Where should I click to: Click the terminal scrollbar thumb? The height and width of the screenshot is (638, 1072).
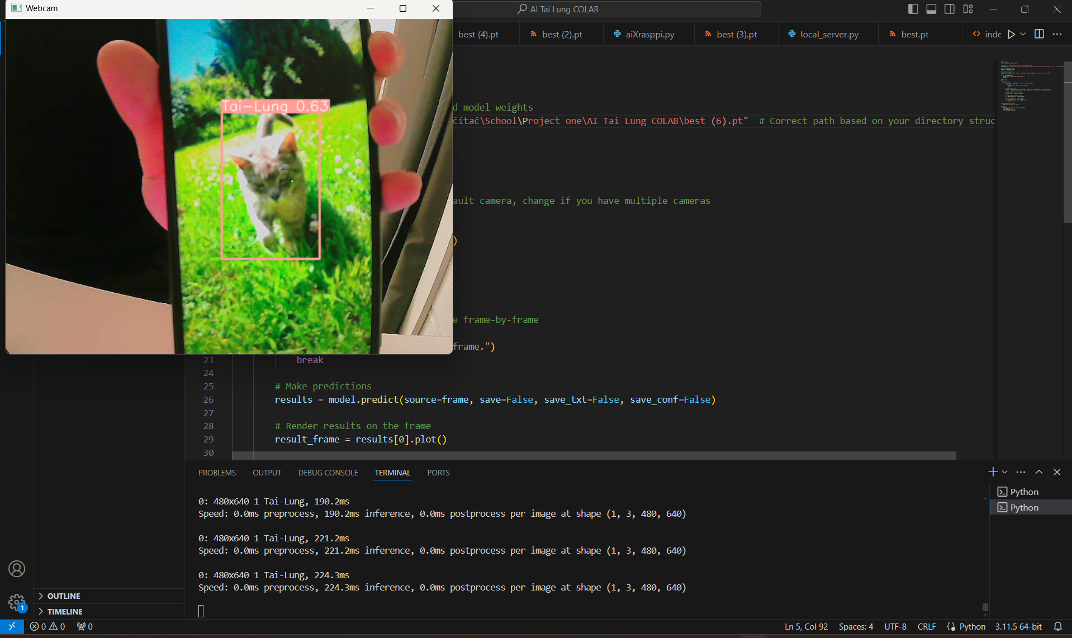click(985, 607)
